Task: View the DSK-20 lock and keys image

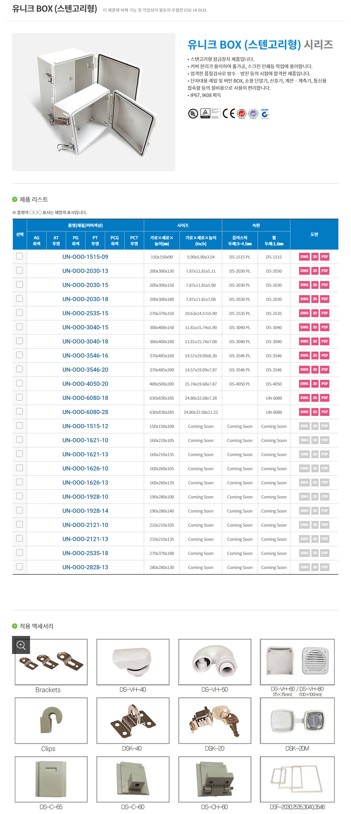Action: [x=214, y=721]
